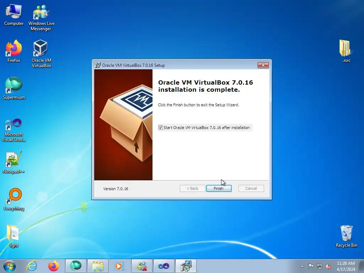This screenshot has width=364, height=273.
Task: Click the Cancel button in Setup wizard
Action: pyautogui.click(x=251, y=188)
